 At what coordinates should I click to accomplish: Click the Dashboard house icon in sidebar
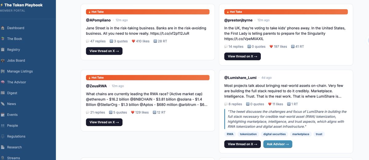pyautogui.click(x=3, y=28)
